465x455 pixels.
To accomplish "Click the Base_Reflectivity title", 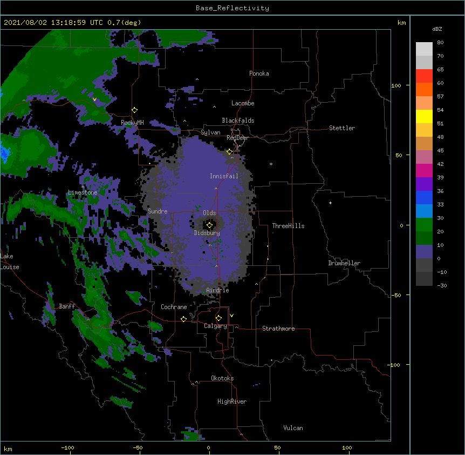I will coord(232,8).
